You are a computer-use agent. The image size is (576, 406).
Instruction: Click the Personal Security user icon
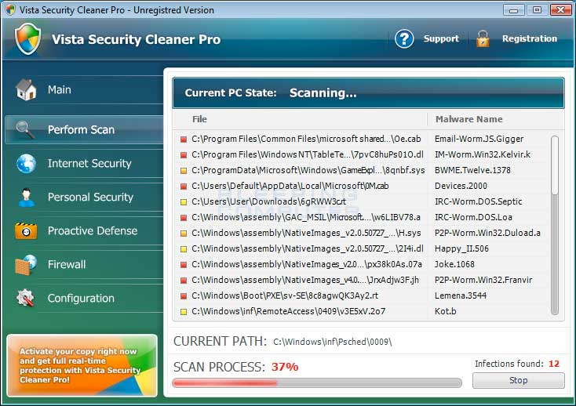[x=26, y=198]
